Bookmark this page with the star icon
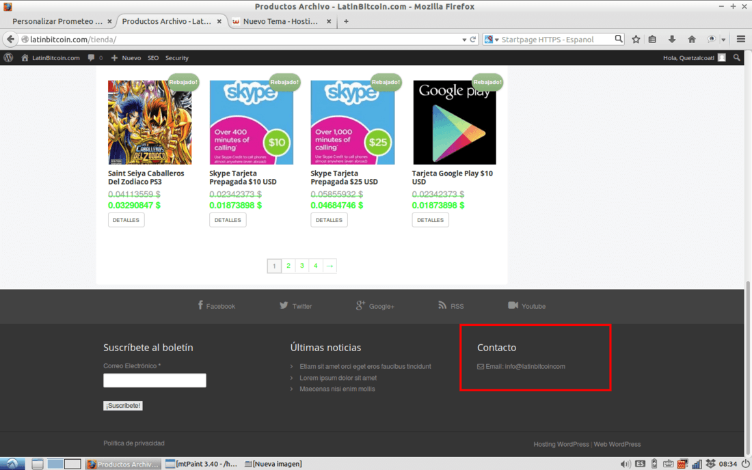Screen dimensions: 752x470 point(636,40)
